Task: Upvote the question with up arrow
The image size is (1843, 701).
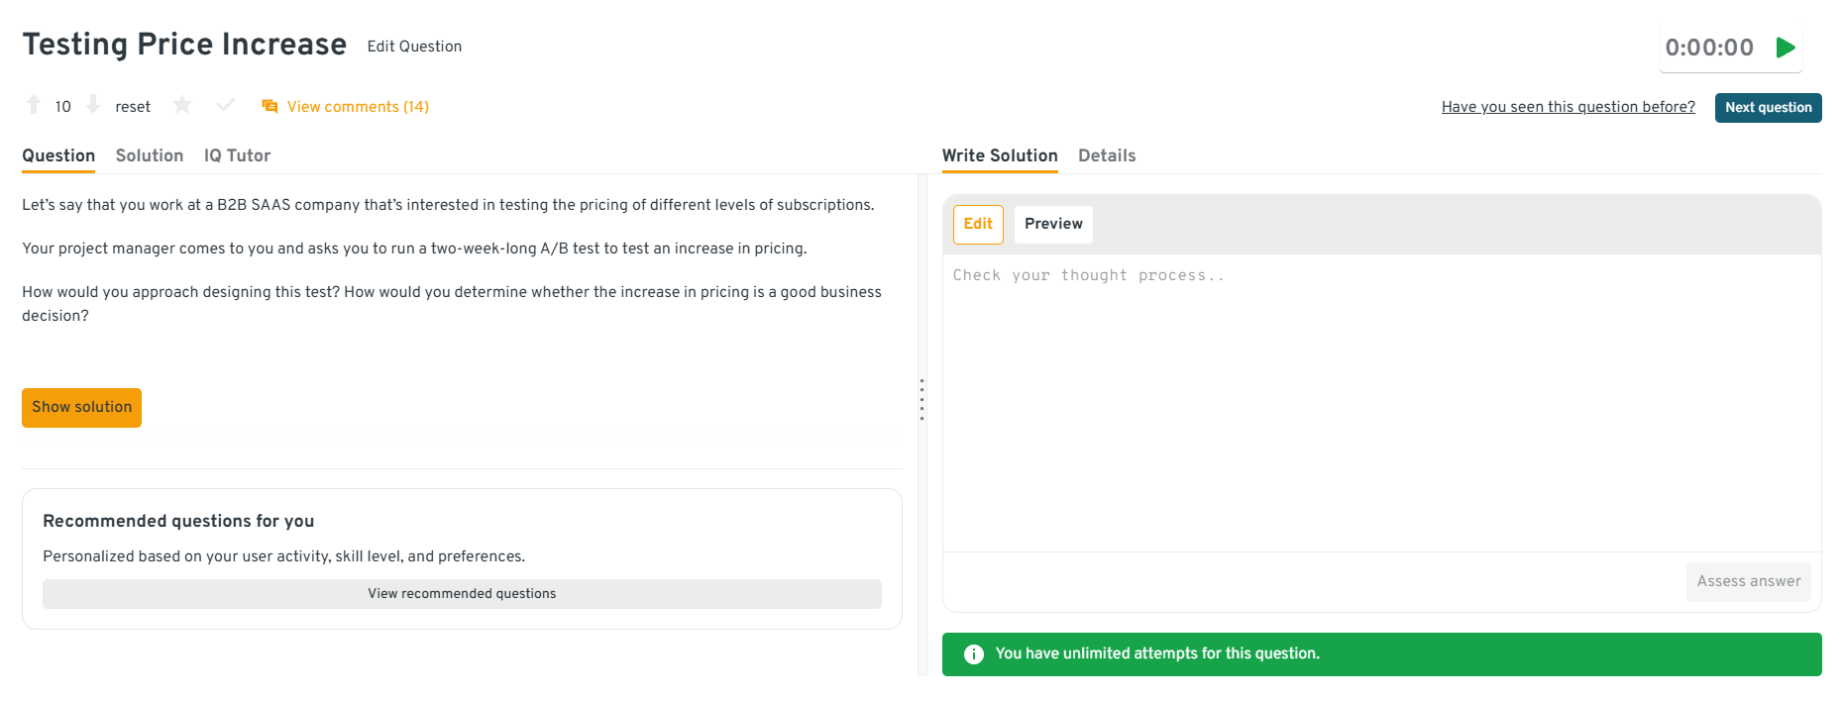Action: point(34,105)
